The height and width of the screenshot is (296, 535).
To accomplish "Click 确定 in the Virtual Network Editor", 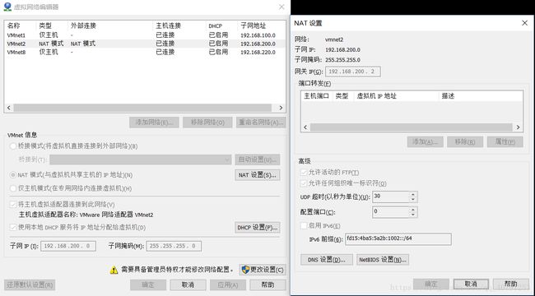I will [x=148, y=284].
